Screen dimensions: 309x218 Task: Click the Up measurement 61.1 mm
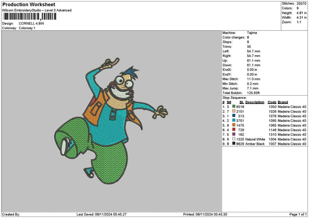[x=253, y=61]
